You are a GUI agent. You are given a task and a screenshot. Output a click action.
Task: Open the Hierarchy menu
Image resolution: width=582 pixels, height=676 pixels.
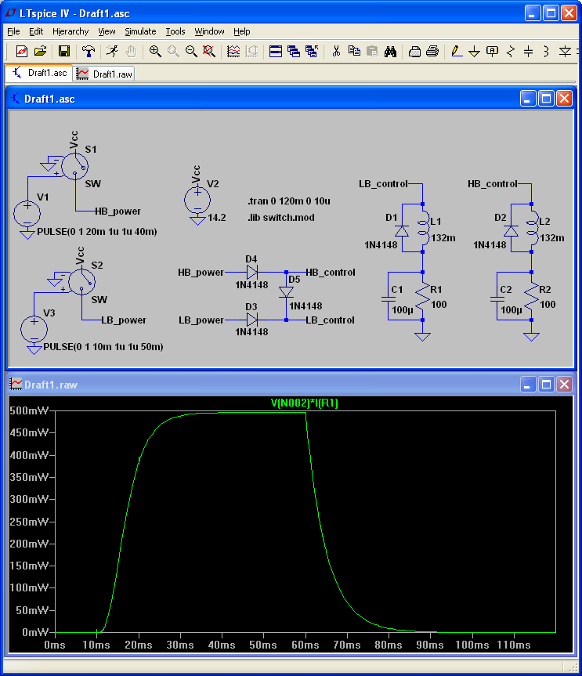point(70,31)
